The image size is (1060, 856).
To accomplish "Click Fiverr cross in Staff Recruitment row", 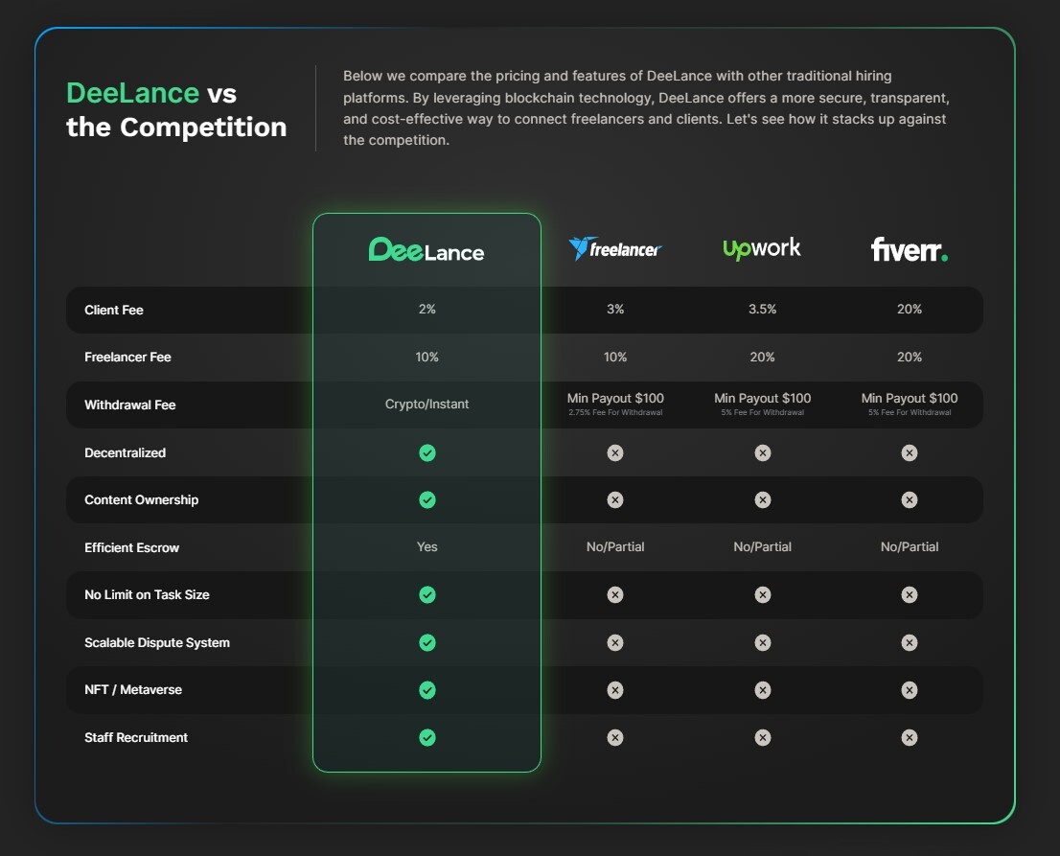I will 910,738.
